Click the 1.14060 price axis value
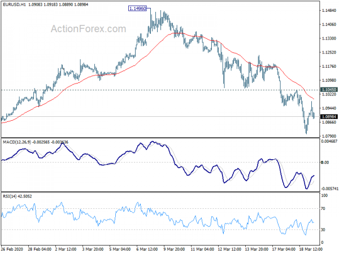339x254 pixels. click(329, 24)
